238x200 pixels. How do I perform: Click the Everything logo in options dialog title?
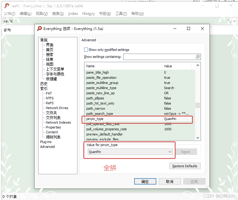tap(39, 28)
